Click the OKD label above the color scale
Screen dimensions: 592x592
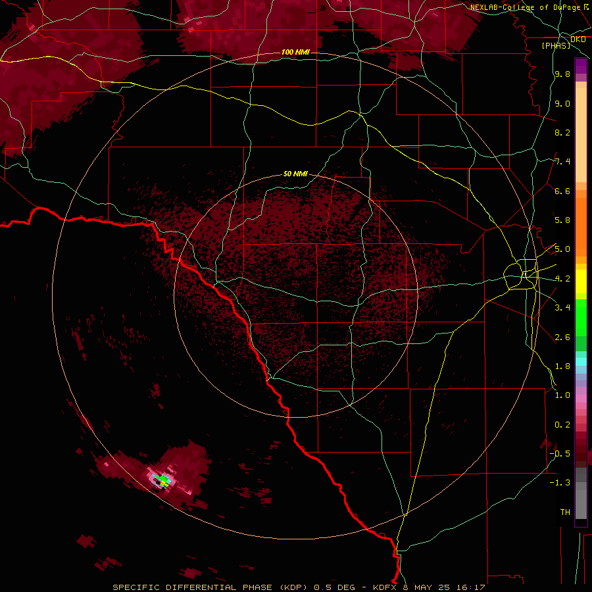(x=578, y=39)
